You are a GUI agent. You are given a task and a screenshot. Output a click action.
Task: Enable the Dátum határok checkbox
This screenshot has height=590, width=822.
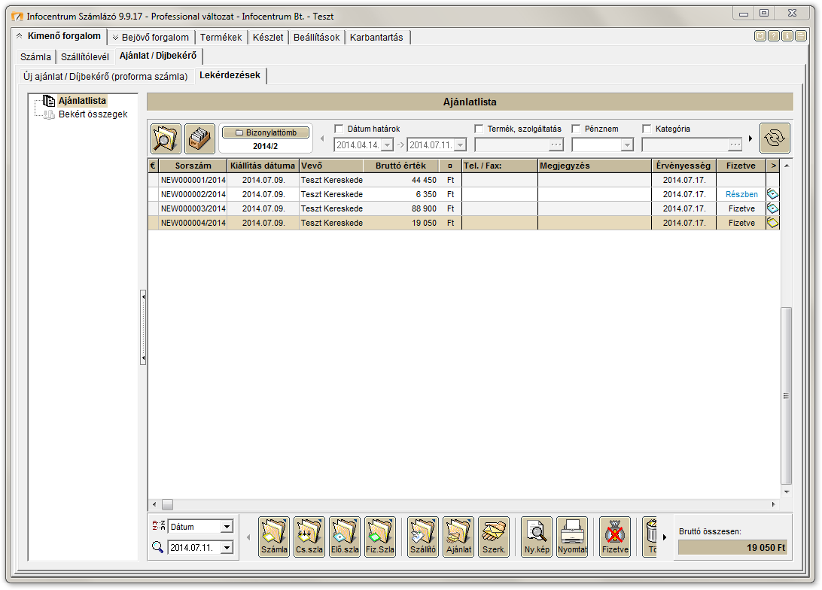pyautogui.click(x=339, y=129)
